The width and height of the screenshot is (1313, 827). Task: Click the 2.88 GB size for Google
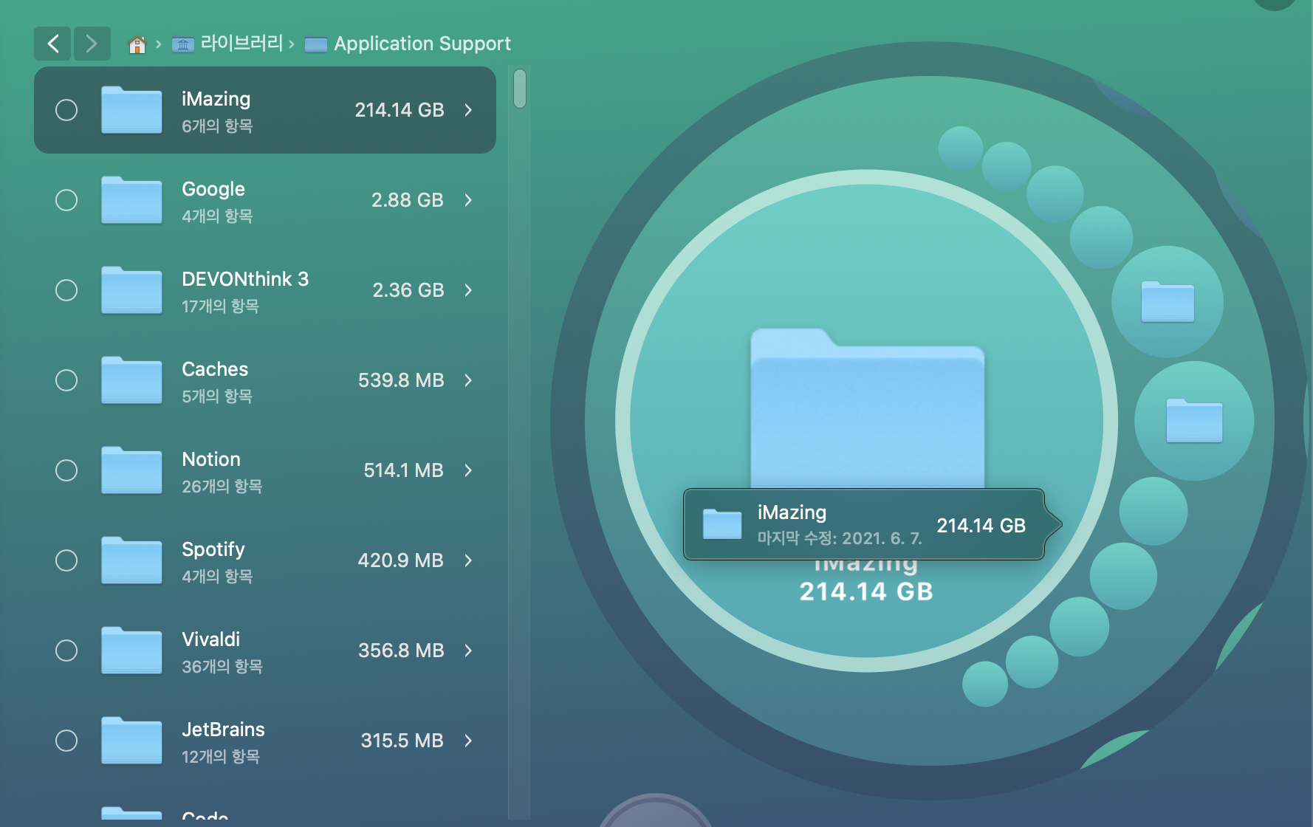(x=408, y=200)
